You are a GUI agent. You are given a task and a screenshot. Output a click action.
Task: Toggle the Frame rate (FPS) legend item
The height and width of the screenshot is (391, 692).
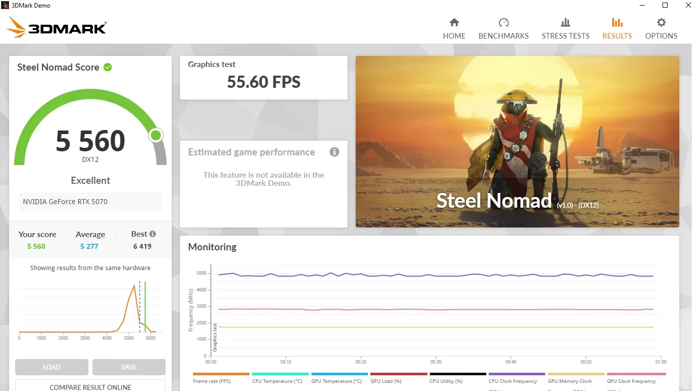[x=221, y=378]
